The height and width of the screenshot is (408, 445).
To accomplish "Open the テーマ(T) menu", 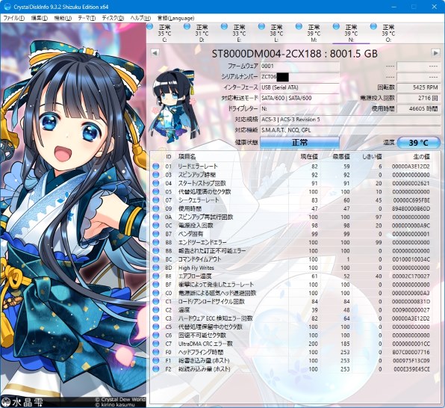I will tap(87, 18).
